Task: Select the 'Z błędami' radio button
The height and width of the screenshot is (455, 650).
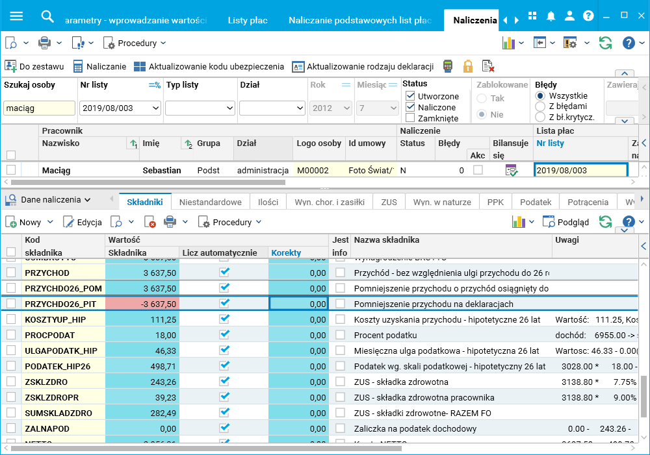Action: (x=540, y=106)
